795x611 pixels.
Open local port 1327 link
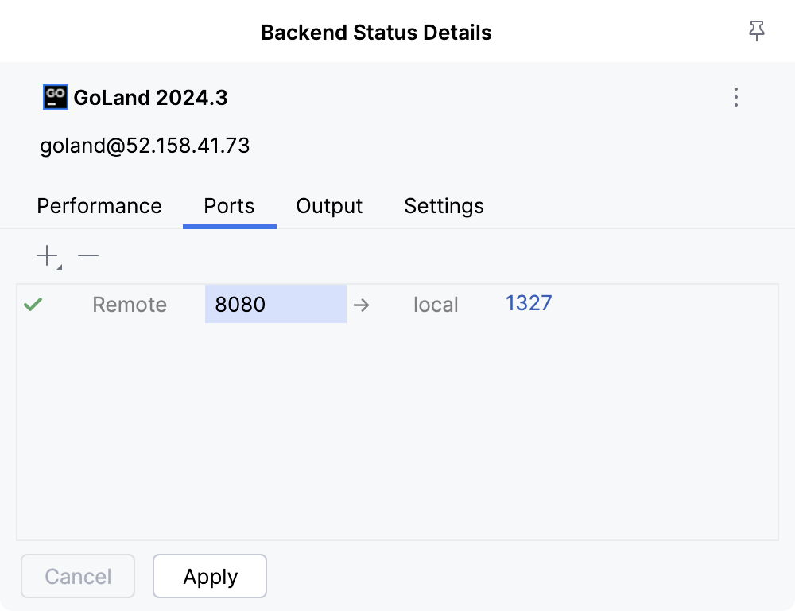coord(529,303)
